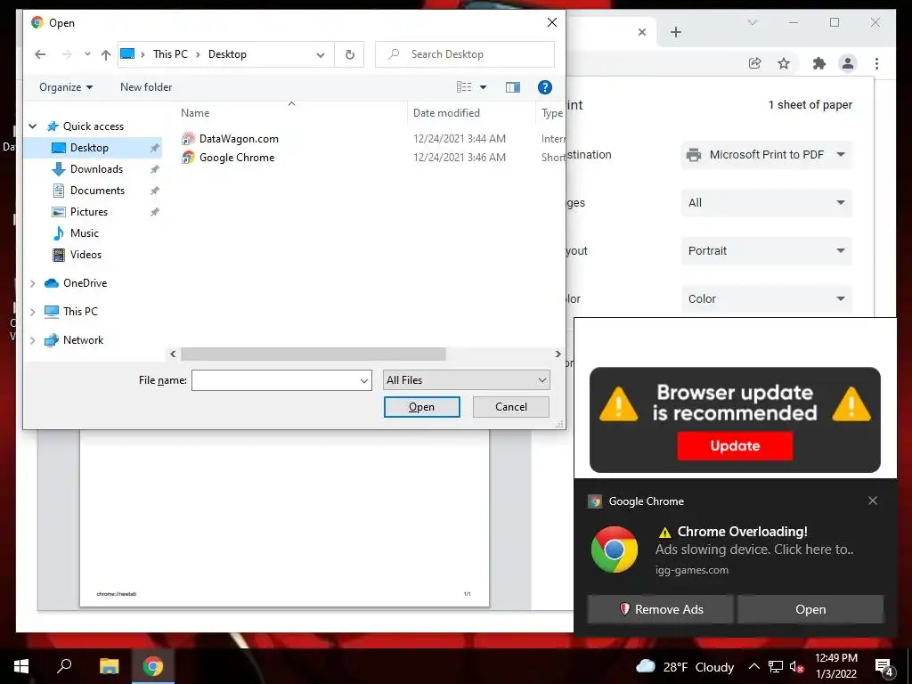Click the muted volume icon
Viewport: 912px width, 684px height.
(796, 667)
